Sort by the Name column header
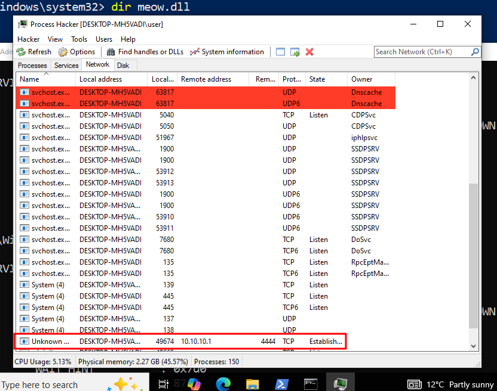 point(45,79)
